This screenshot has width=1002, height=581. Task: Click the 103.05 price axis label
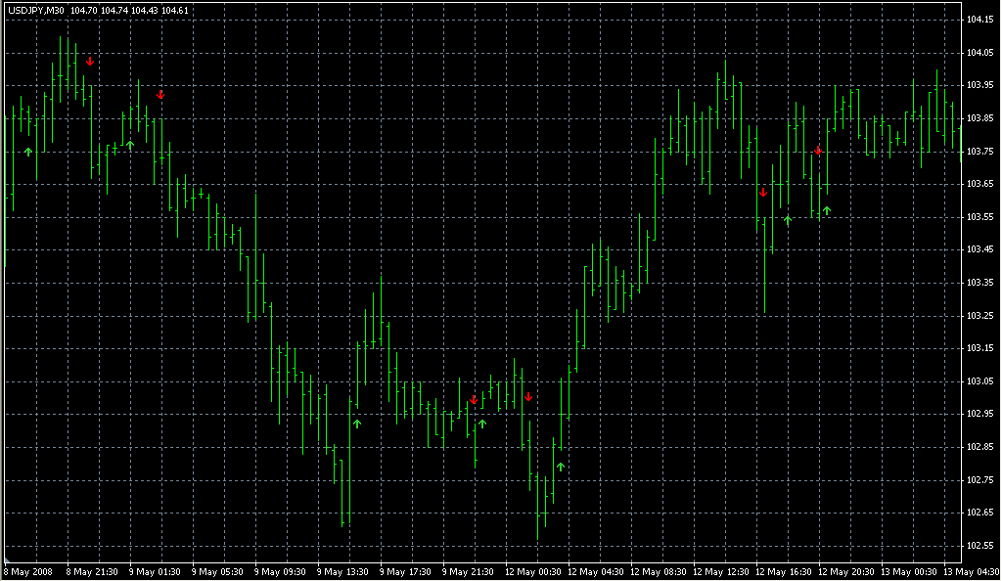[979, 381]
